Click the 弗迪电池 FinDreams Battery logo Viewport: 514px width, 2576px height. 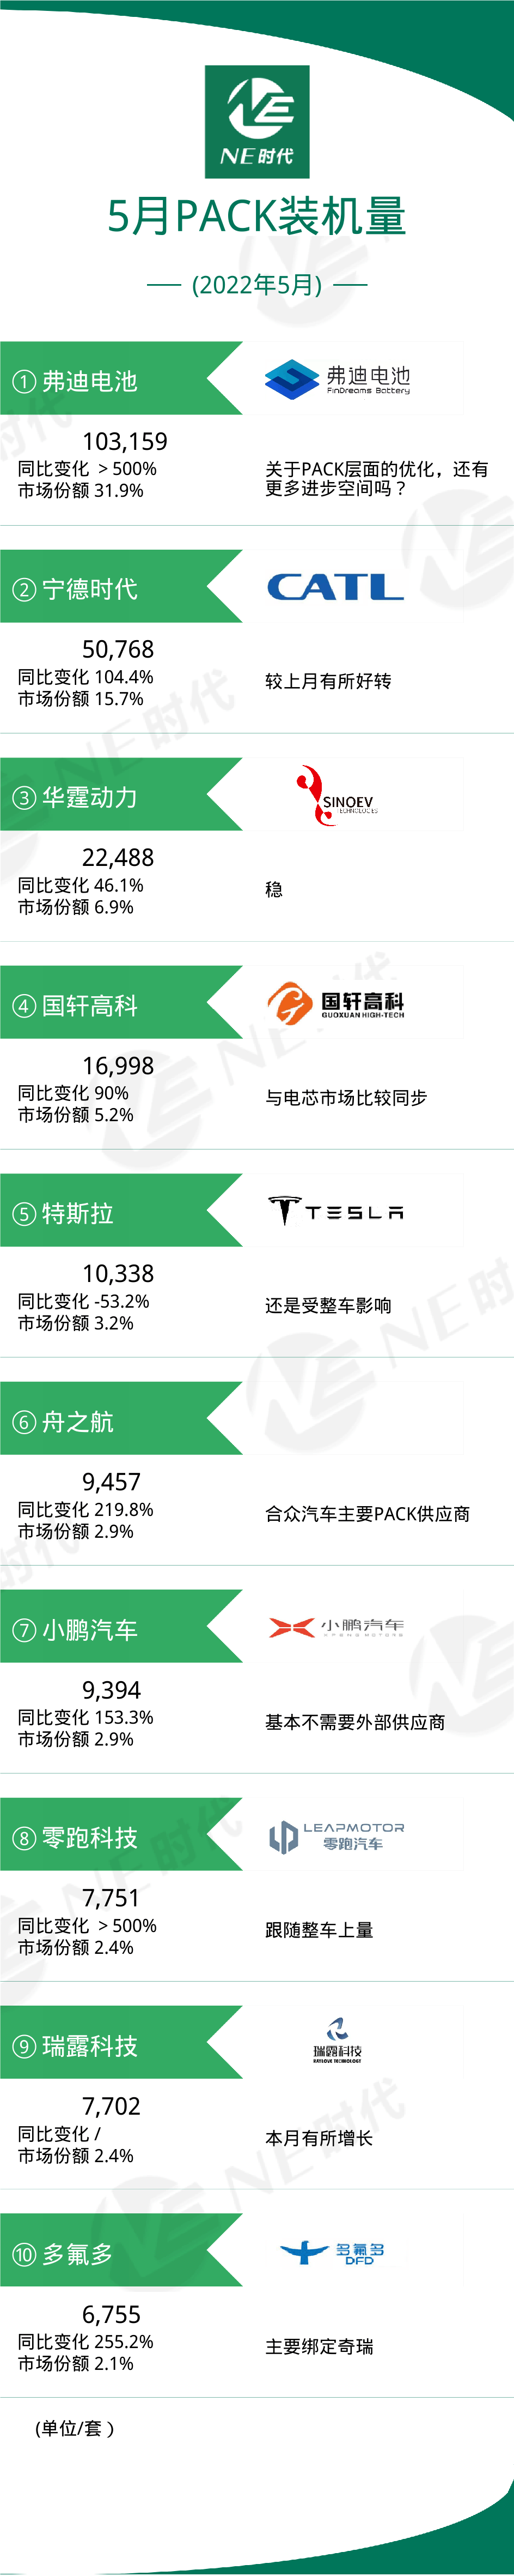(338, 379)
